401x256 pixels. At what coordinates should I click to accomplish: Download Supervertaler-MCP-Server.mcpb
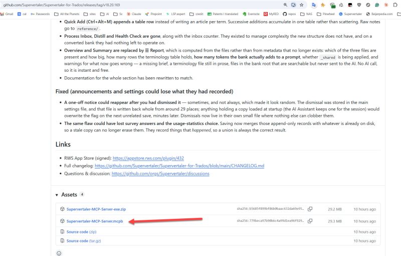click(95, 221)
